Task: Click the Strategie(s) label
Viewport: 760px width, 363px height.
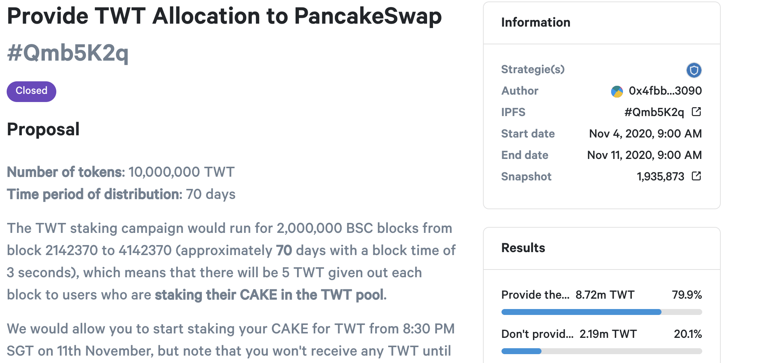Action: coord(533,69)
